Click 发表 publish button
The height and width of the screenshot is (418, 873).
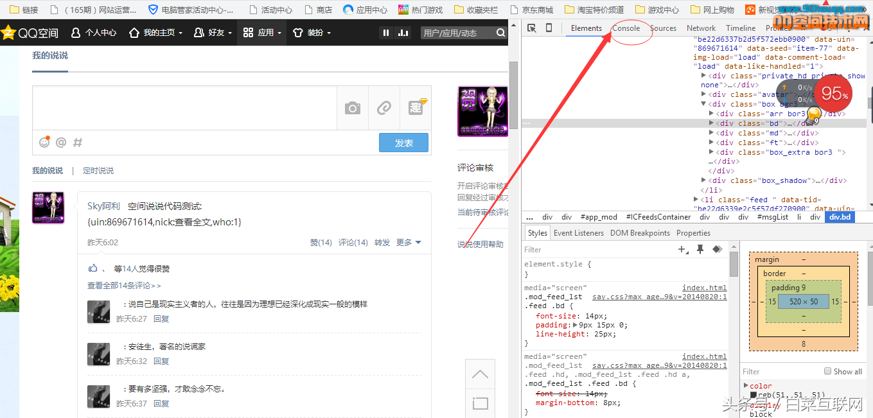pos(403,143)
